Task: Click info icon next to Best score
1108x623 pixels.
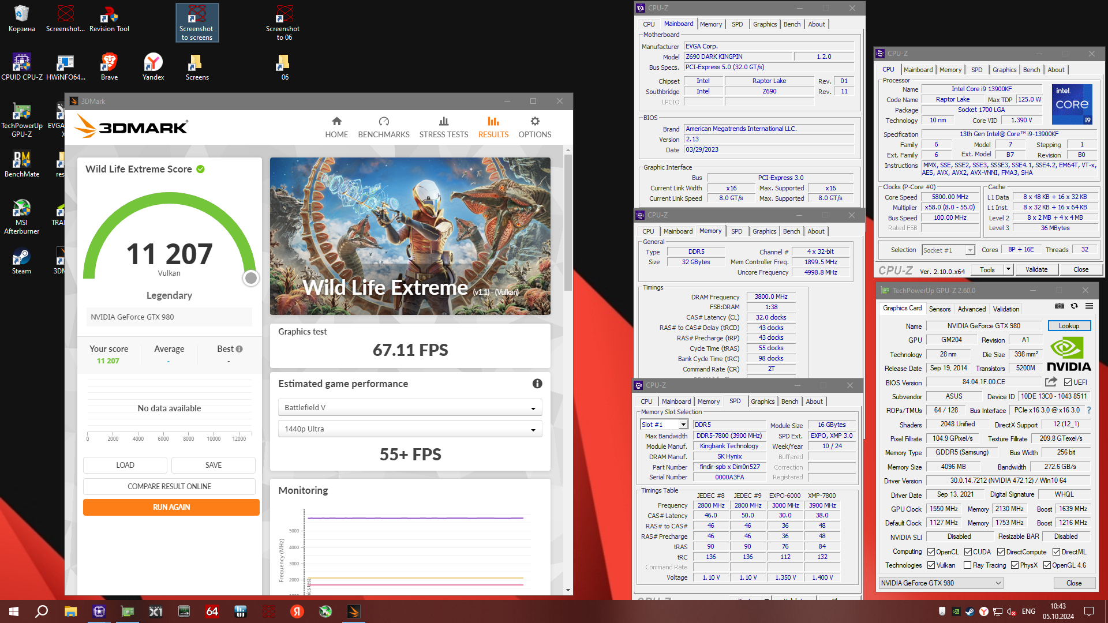Action: point(239,349)
